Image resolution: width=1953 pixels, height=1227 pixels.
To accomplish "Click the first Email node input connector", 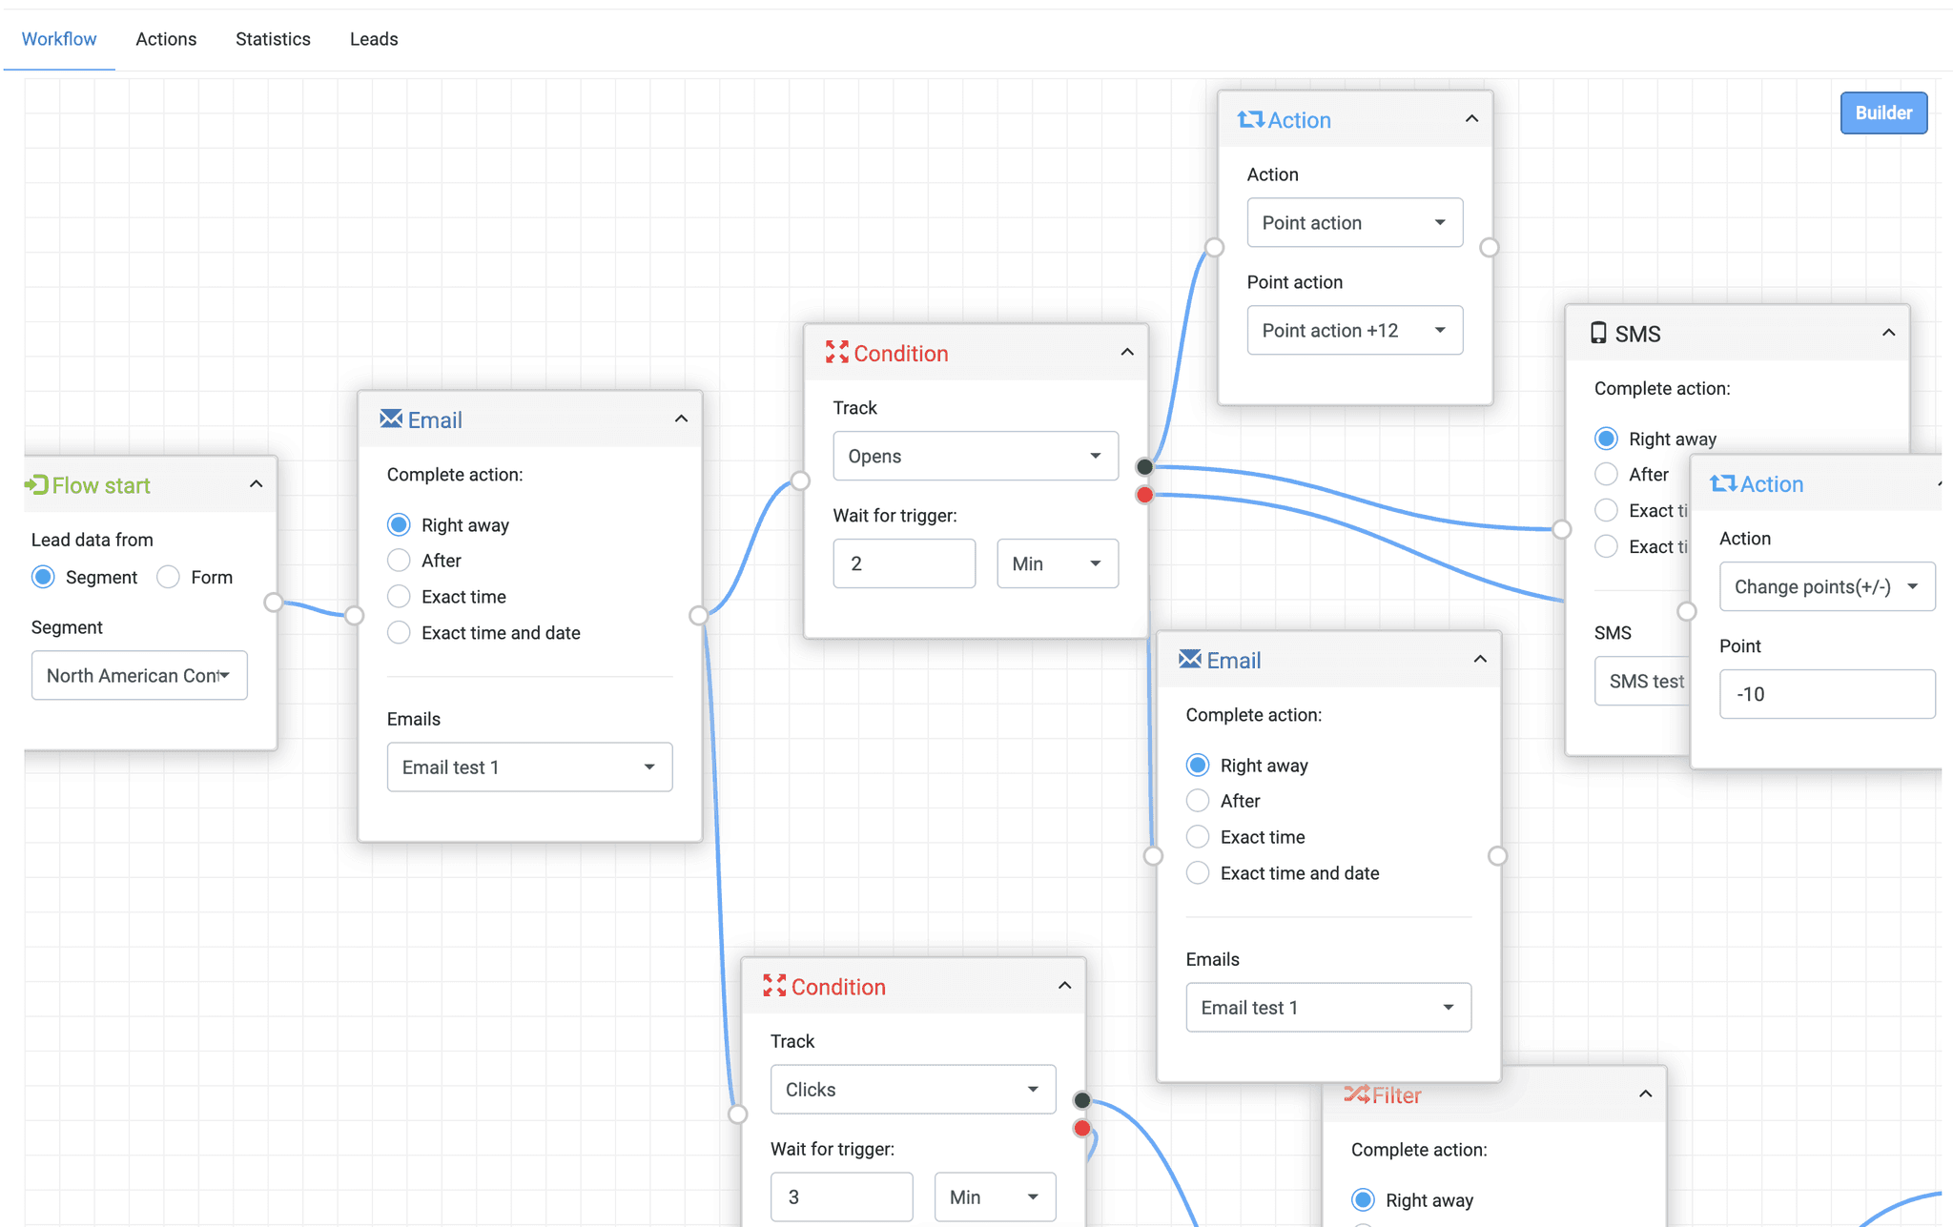I will [354, 615].
